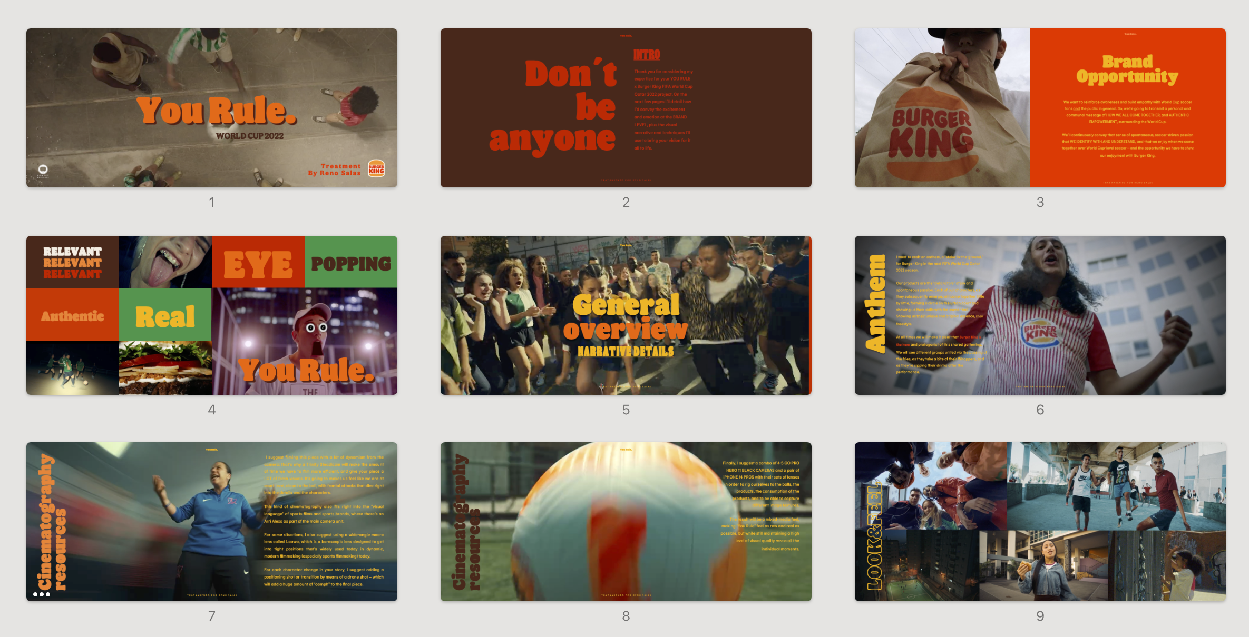Click slide number 9 label
Image resolution: width=1249 pixels, height=637 pixels.
pyautogui.click(x=1040, y=616)
